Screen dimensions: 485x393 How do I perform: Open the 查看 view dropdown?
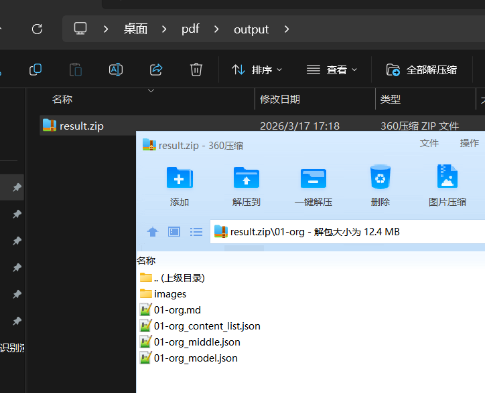(332, 70)
